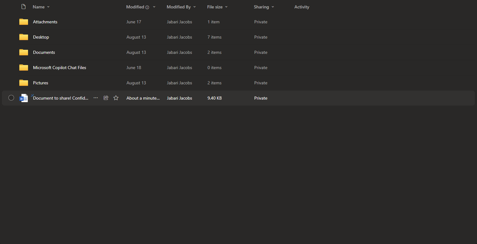Click the file type column header icon
This screenshot has height=244, width=477.
23,7
